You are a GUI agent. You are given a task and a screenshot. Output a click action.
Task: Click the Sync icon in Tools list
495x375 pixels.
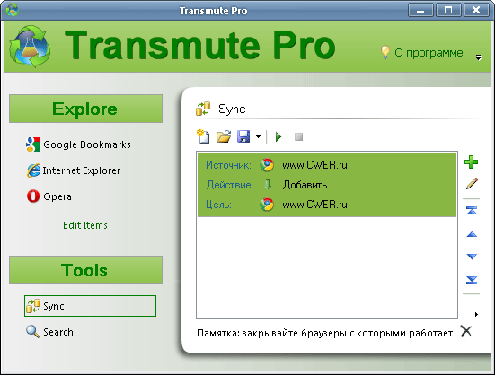coord(33,306)
